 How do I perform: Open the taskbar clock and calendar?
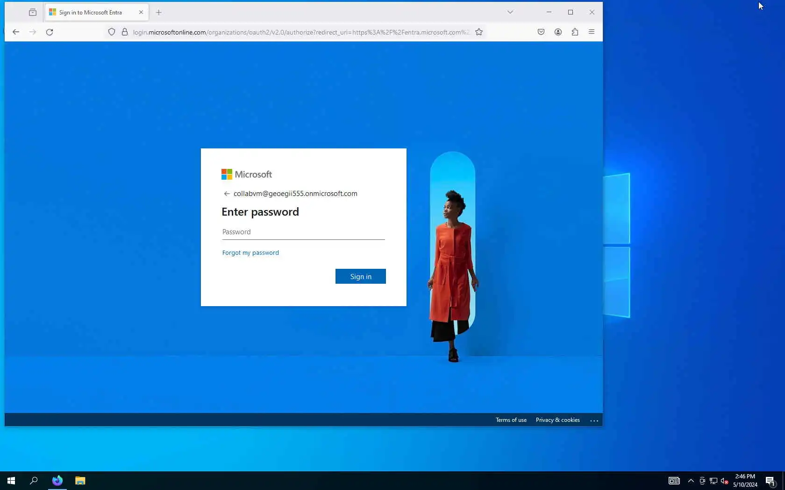click(745, 481)
